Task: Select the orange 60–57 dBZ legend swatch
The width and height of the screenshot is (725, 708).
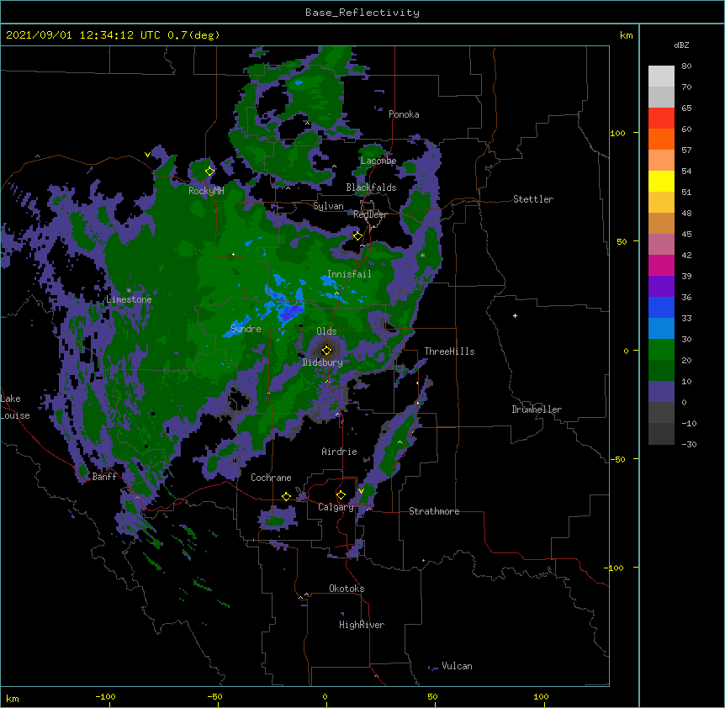Action: pyautogui.click(x=661, y=139)
